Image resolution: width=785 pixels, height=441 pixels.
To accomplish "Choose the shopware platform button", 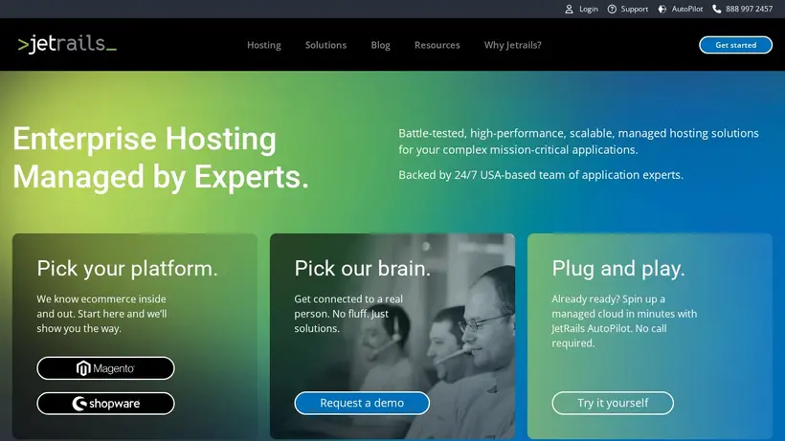I will tap(105, 403).
